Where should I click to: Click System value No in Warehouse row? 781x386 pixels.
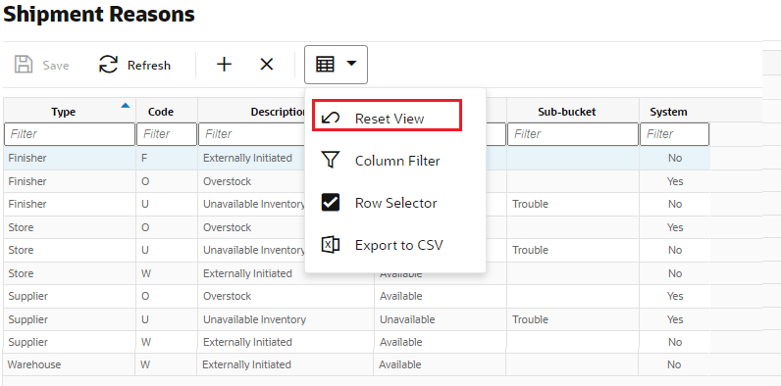click(674, 364)
